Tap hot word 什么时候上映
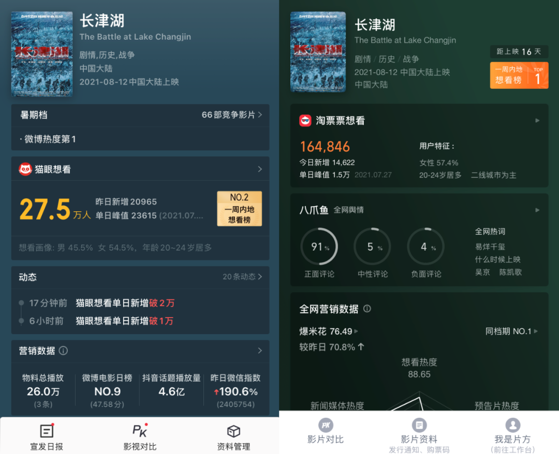This screenshot has height=454, width=559. pos(498,259)
